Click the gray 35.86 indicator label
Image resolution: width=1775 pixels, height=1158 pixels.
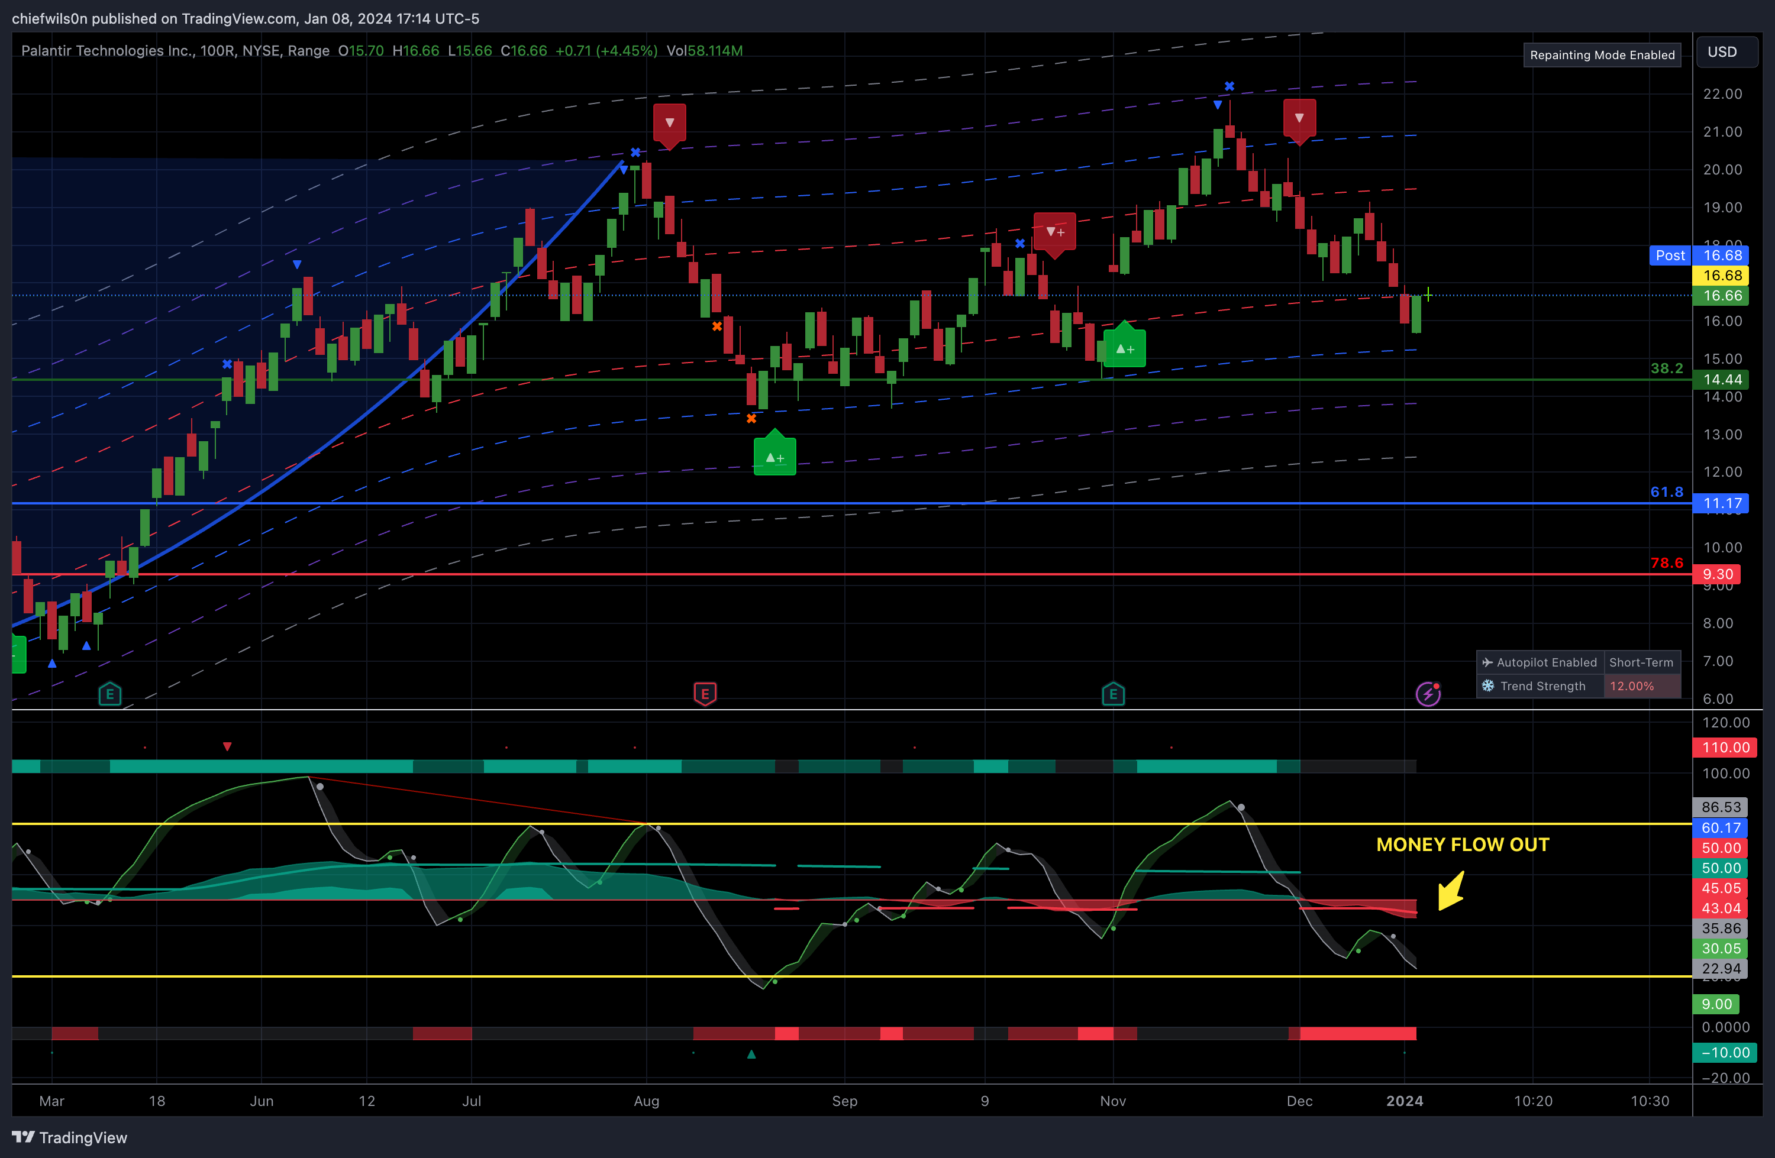click(1720, 929)
